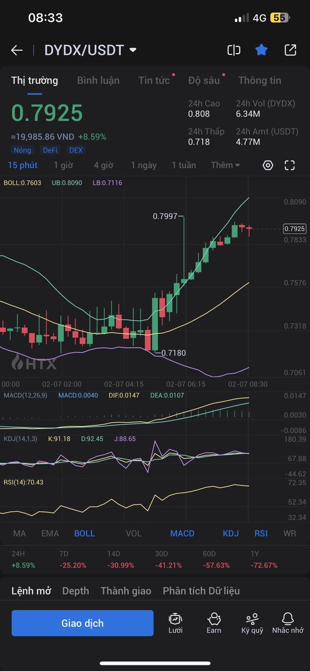Select the 15 phút timeframe
The height and width of the screenshot is (671, 310).
23,165
